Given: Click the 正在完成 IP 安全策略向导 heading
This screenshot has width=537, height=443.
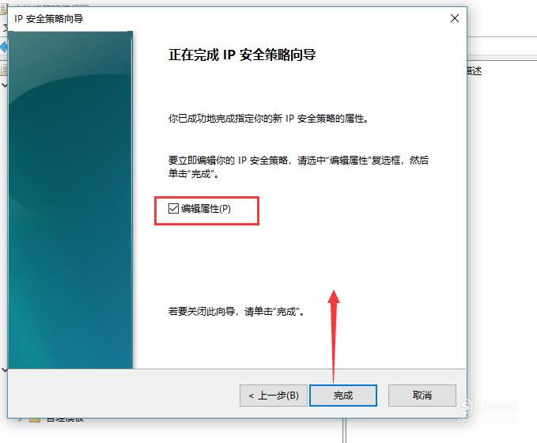Looking at the screenshot, I should pos(242,55).
